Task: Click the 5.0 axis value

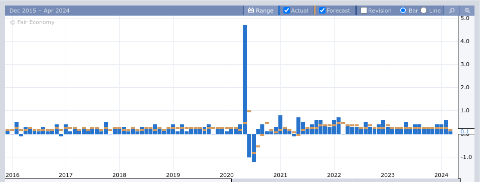Action: click(x=465, y=18)
